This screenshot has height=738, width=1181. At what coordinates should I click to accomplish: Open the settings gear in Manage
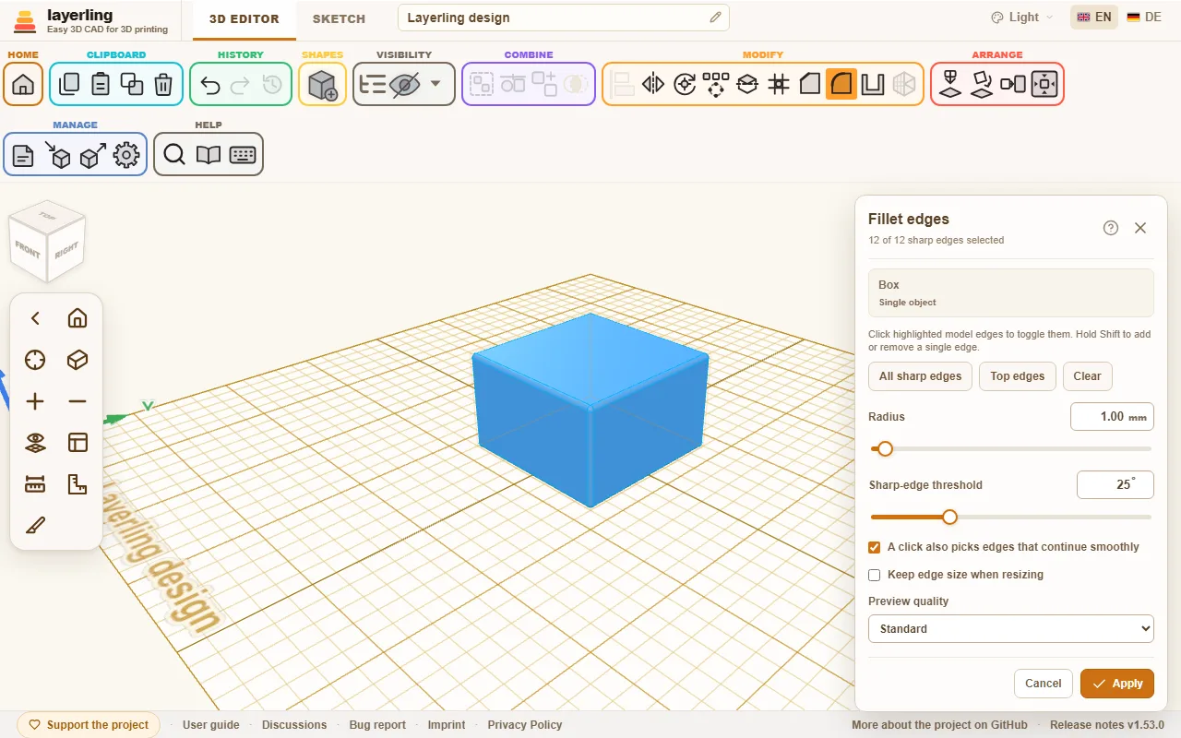click(x=126, y=155)
